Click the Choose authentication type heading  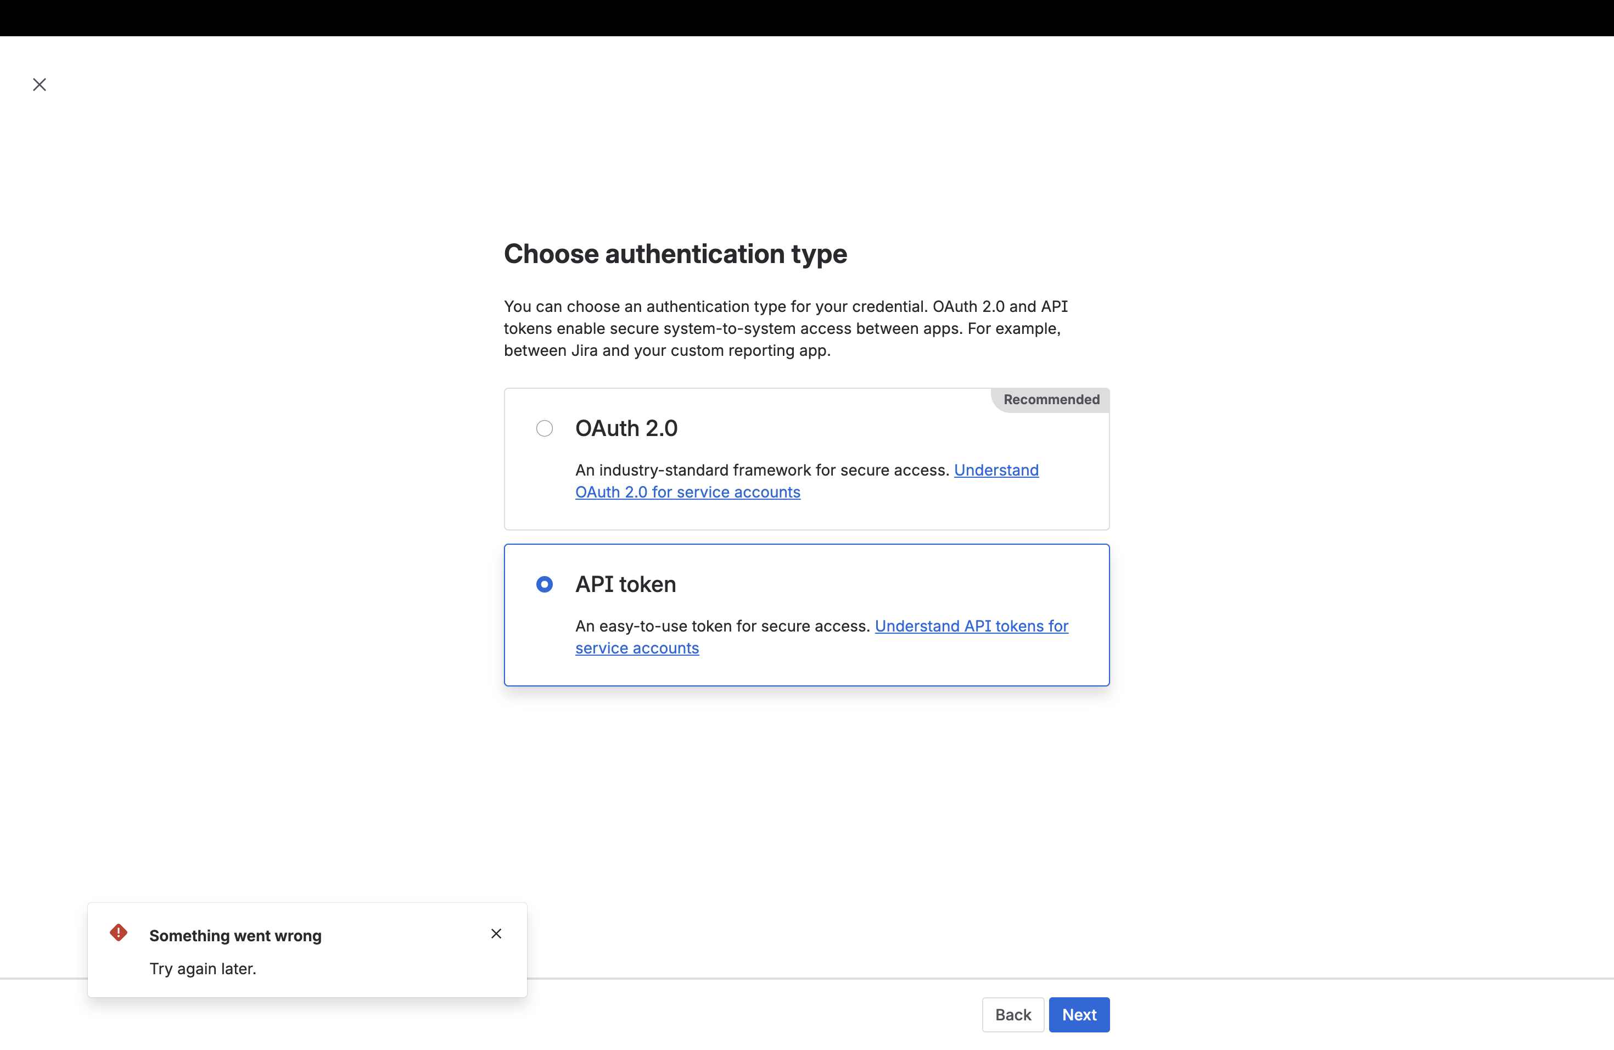(x=675, y=254)
